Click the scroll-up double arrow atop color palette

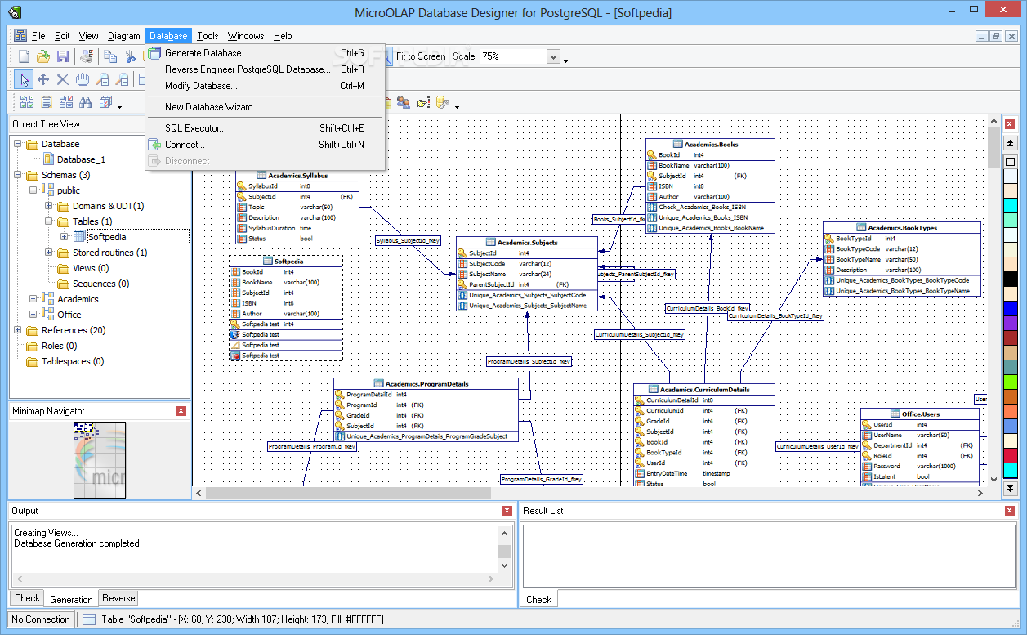click(1011, 144)
